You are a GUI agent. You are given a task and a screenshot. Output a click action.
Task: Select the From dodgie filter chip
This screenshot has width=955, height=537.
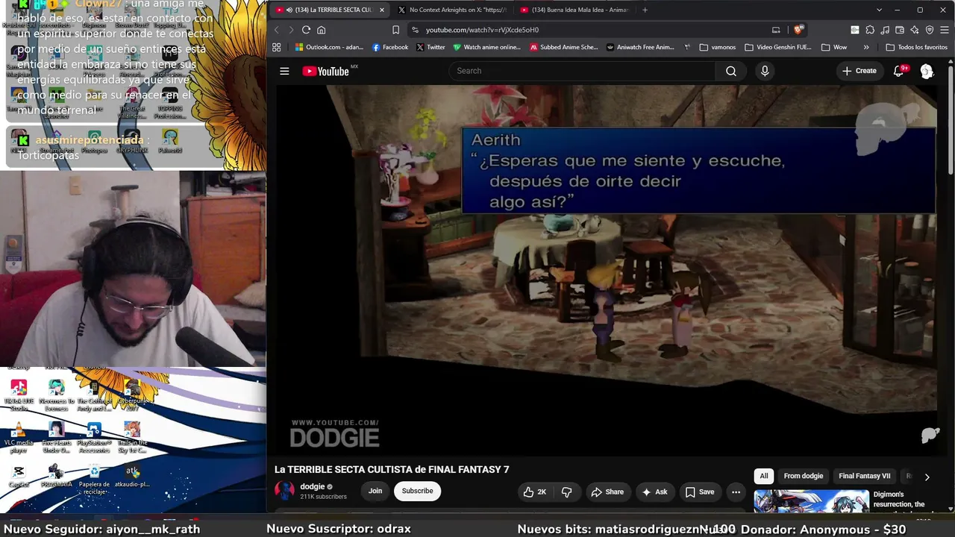coord(804,476)
